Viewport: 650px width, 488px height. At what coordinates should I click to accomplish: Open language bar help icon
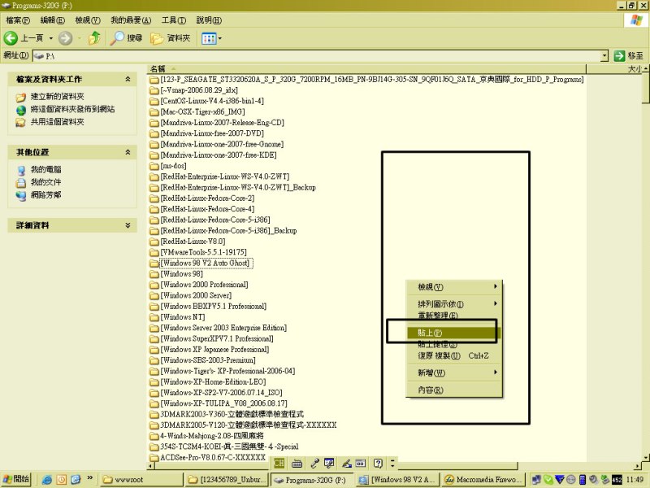coord(378,463)
